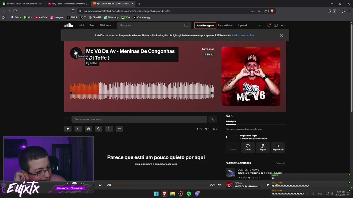Seek within the track waveform

pyautogui.click(x=142, y=90)
